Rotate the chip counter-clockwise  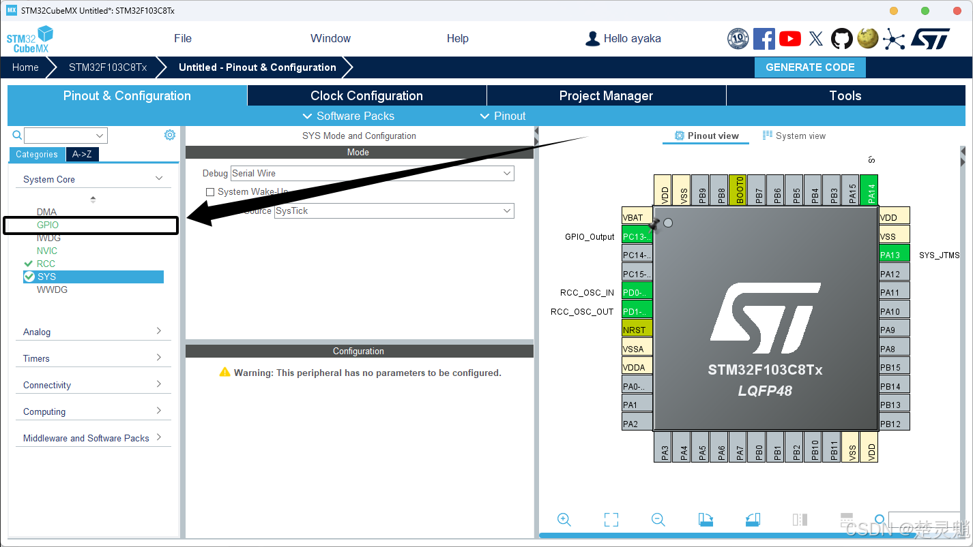click(x=753, y=520)
